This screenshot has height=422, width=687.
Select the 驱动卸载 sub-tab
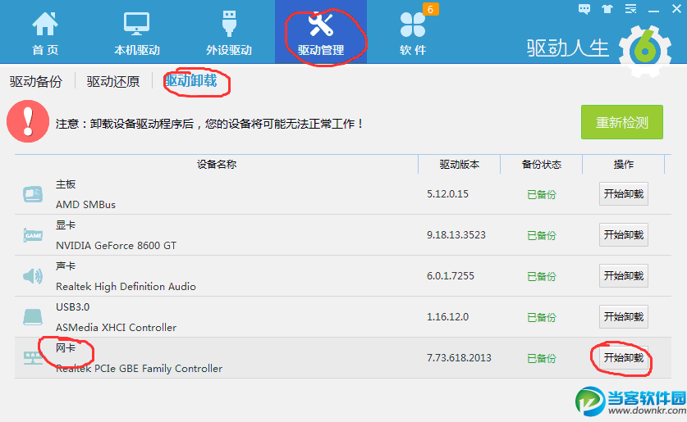pos(191,81)
